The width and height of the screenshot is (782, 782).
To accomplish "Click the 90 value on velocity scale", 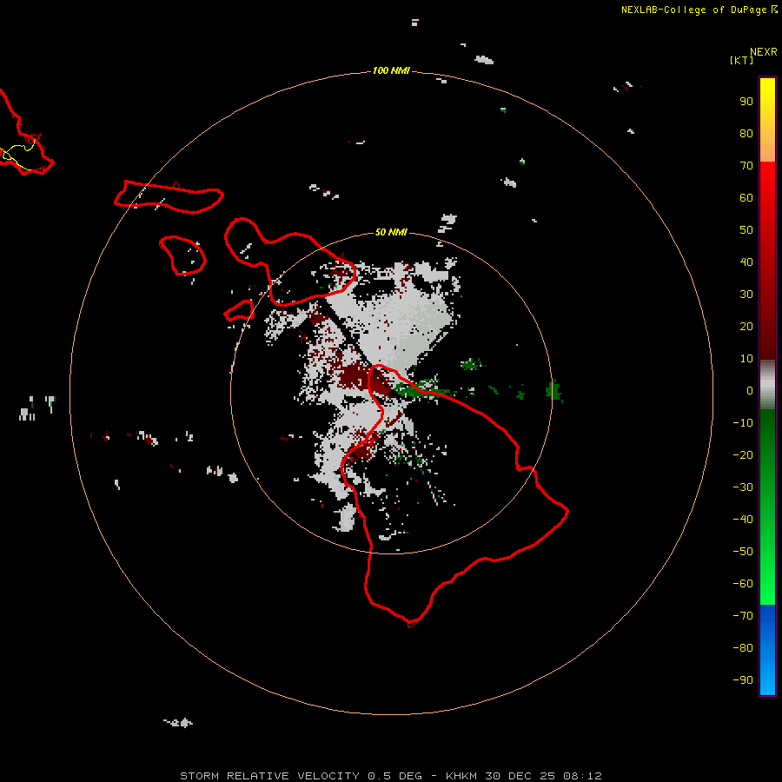I will tap(746, 102).
